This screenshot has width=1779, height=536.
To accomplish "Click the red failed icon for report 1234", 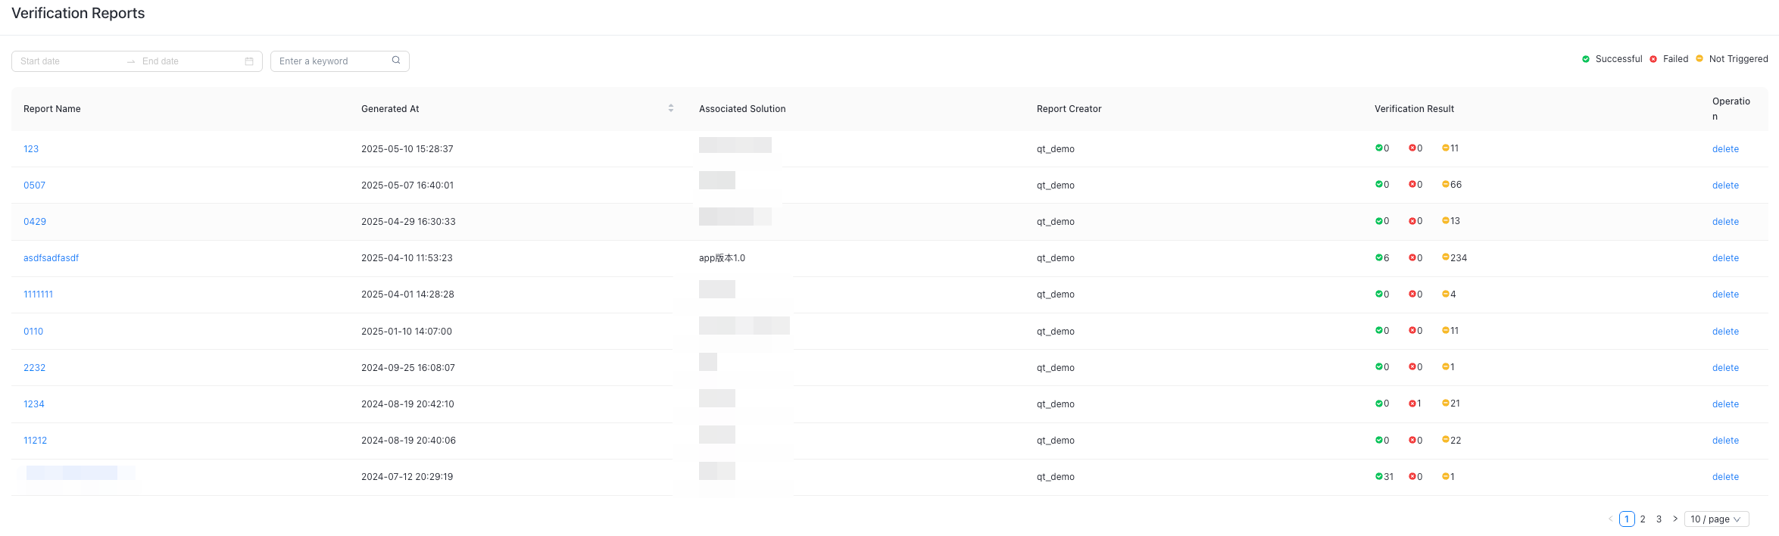I will tap(1412, 404).
